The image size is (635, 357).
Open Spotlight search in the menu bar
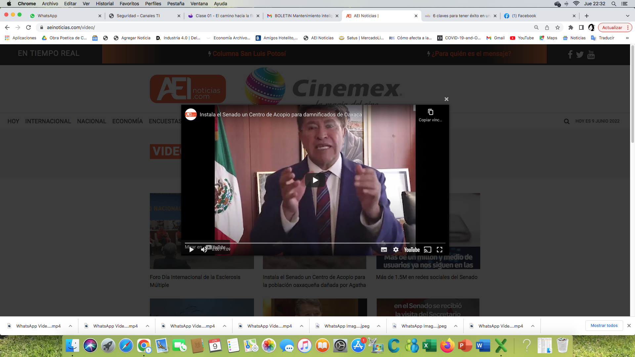coord(614,4)
